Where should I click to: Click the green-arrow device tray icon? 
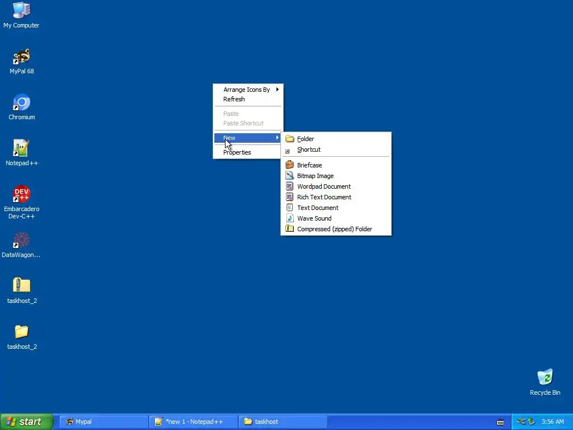(x=532, y=422)
